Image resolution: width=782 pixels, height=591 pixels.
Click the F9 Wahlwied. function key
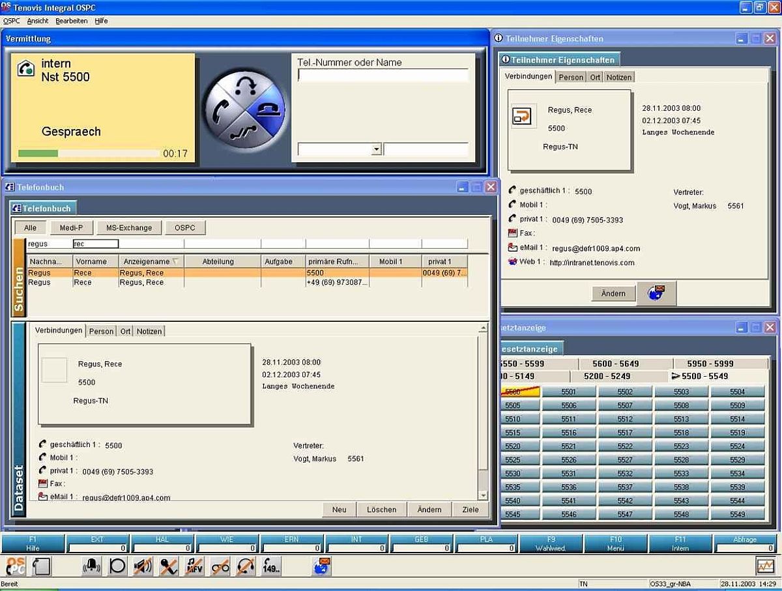click(x=551, y=543)
